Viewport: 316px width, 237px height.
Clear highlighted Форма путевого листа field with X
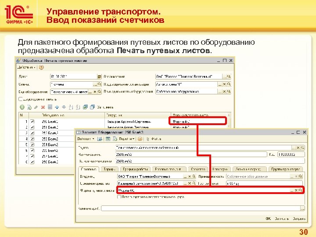tap(296, 190)
